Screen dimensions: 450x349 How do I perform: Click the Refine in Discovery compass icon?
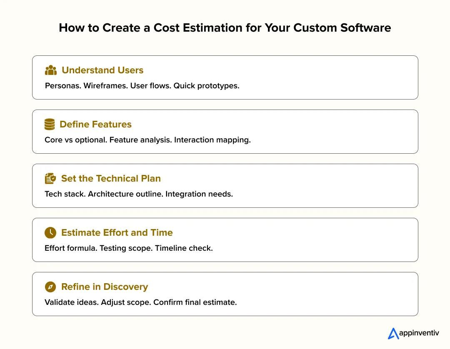50,287
